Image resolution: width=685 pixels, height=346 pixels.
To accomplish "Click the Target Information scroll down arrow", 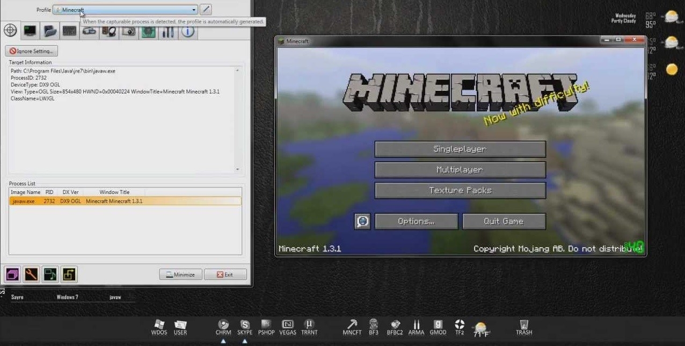I will (238, 169).
